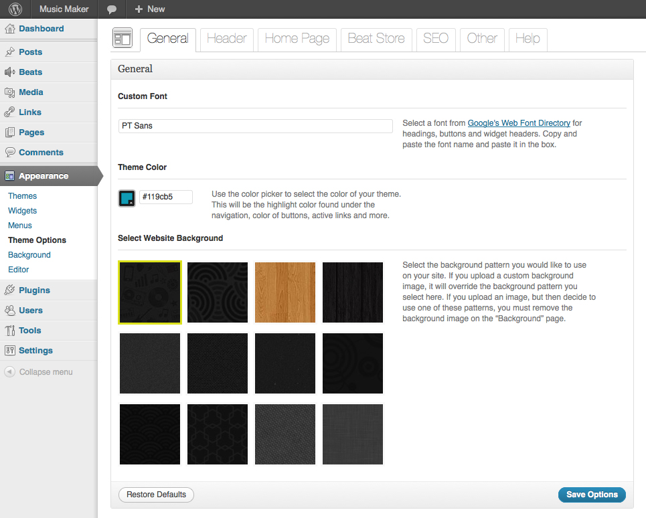Click the Dashboard icon in sidebar
The height and width of the screenshot is (518, 646).
click(x=10, y=29)
